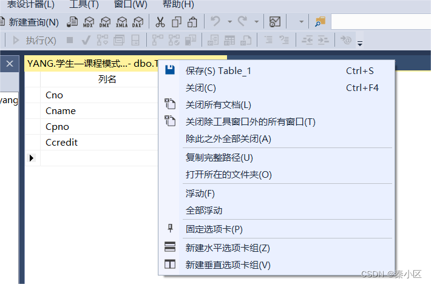The width and height of the screenshot is (431, 284).
Task: Click the IntelliSense enabled icon
Action: point(135,40)
